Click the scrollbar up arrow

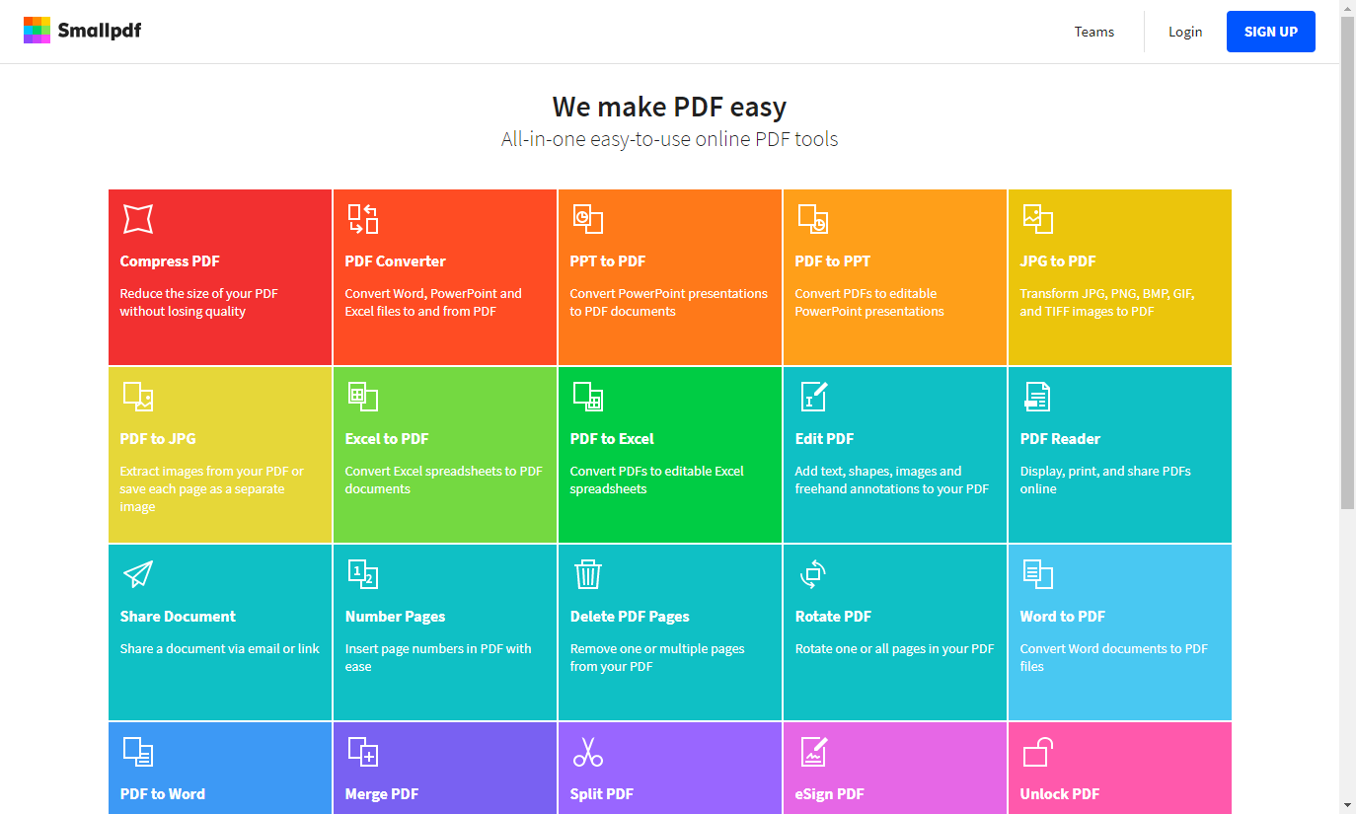coord(1347,8)
